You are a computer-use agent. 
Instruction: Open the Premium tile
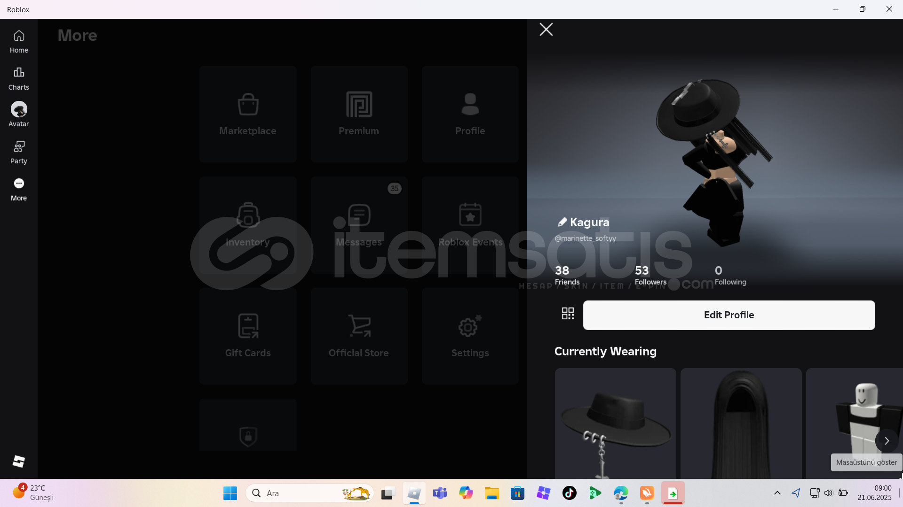[x=359, y=114]
